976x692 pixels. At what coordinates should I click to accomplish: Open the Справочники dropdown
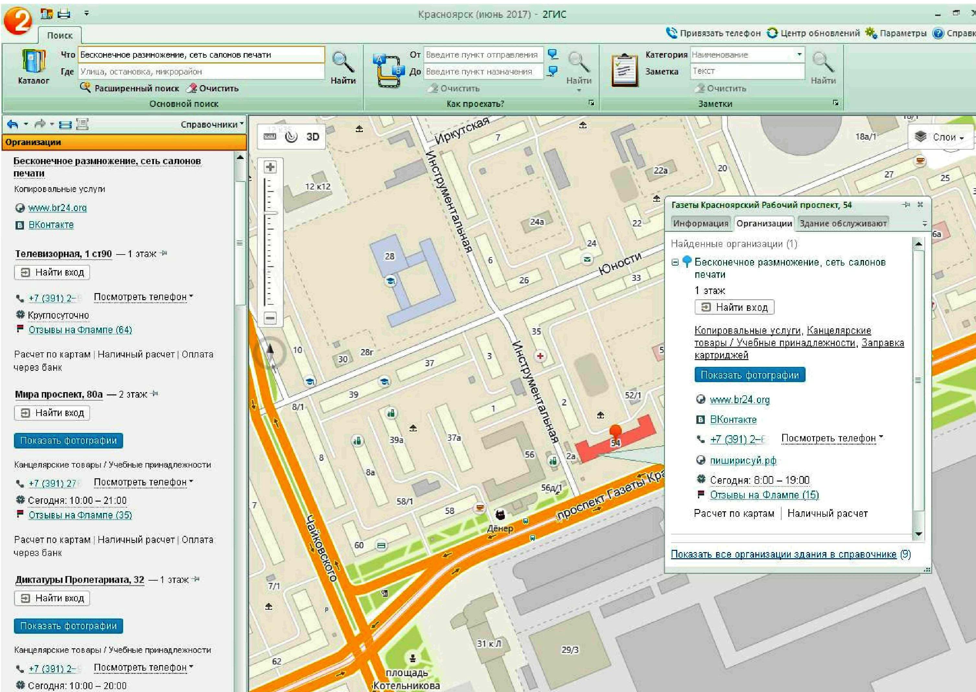212,124
